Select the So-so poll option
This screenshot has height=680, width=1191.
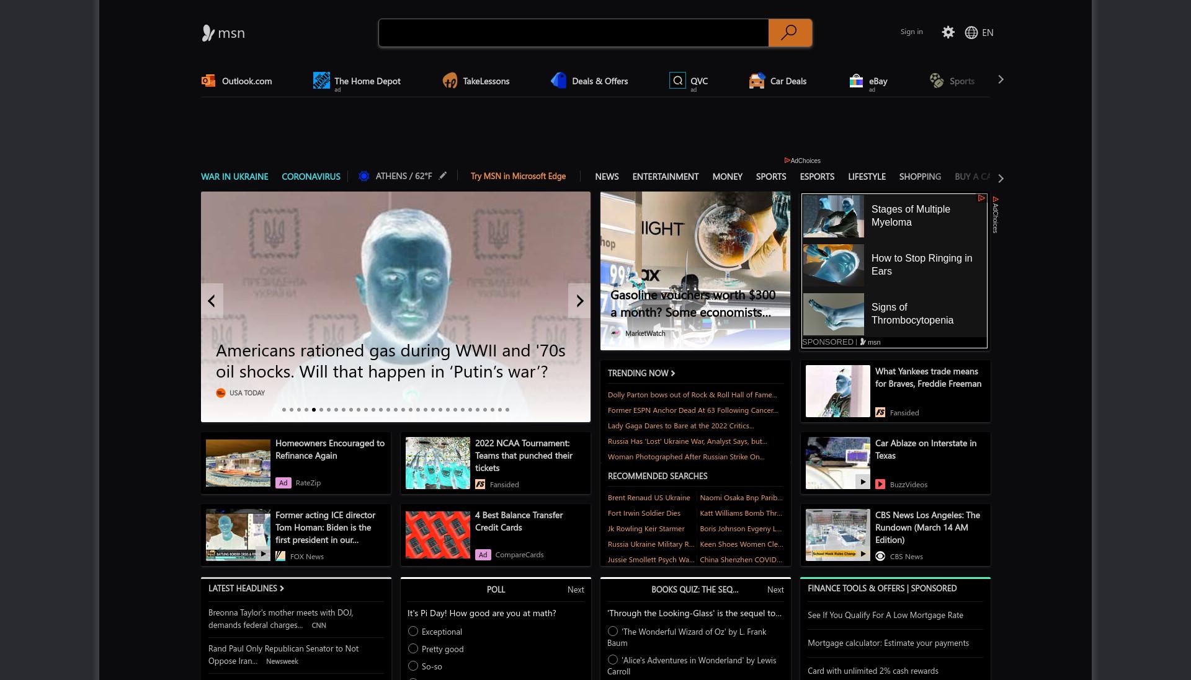pyautogui.click(x=413, y=666)
